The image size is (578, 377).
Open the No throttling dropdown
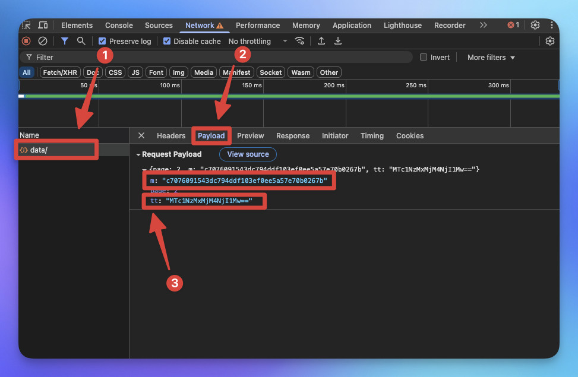click(x=258, y=41)
